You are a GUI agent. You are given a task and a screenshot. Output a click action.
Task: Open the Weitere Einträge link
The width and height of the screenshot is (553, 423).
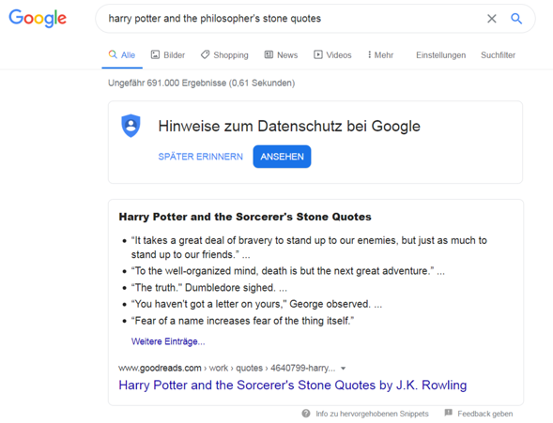[168, 341]
